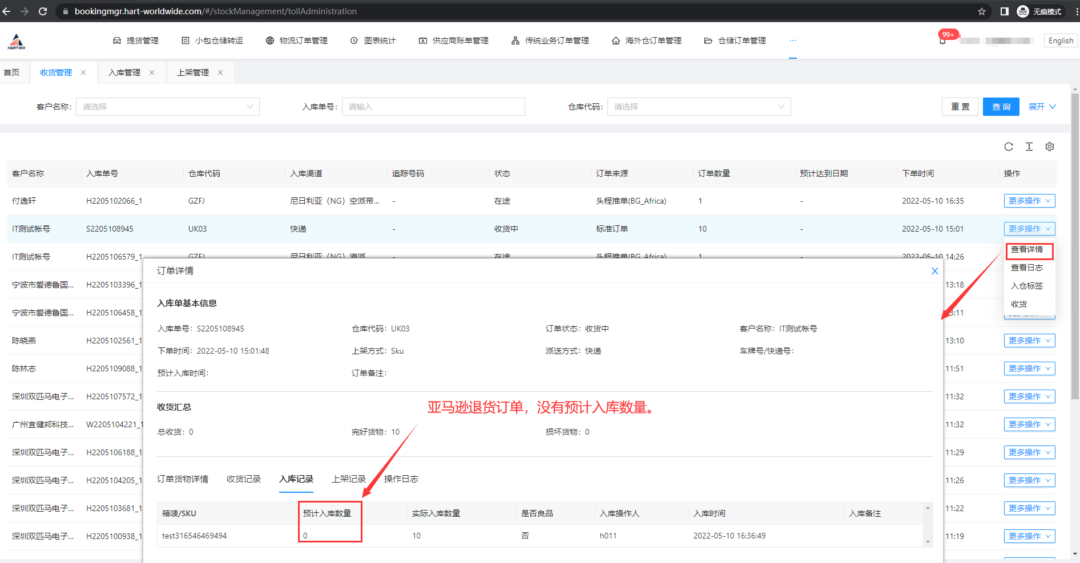Close the 订单详情 dialog with X
The width and height of the screenshot is (1080, 563).
click(934, 271)
